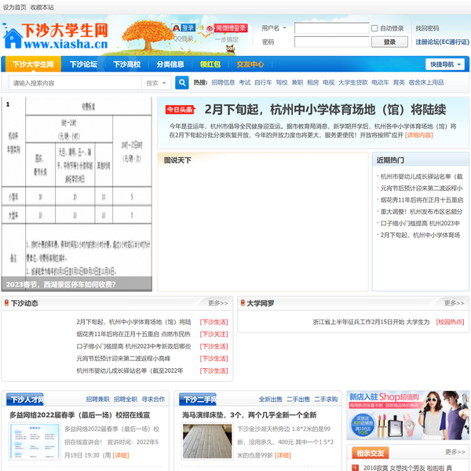Click the blue magnifier search button
This screenshot has height=471, width=471.
tap(181, 82)
